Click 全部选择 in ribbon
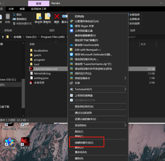 point(134,15)
